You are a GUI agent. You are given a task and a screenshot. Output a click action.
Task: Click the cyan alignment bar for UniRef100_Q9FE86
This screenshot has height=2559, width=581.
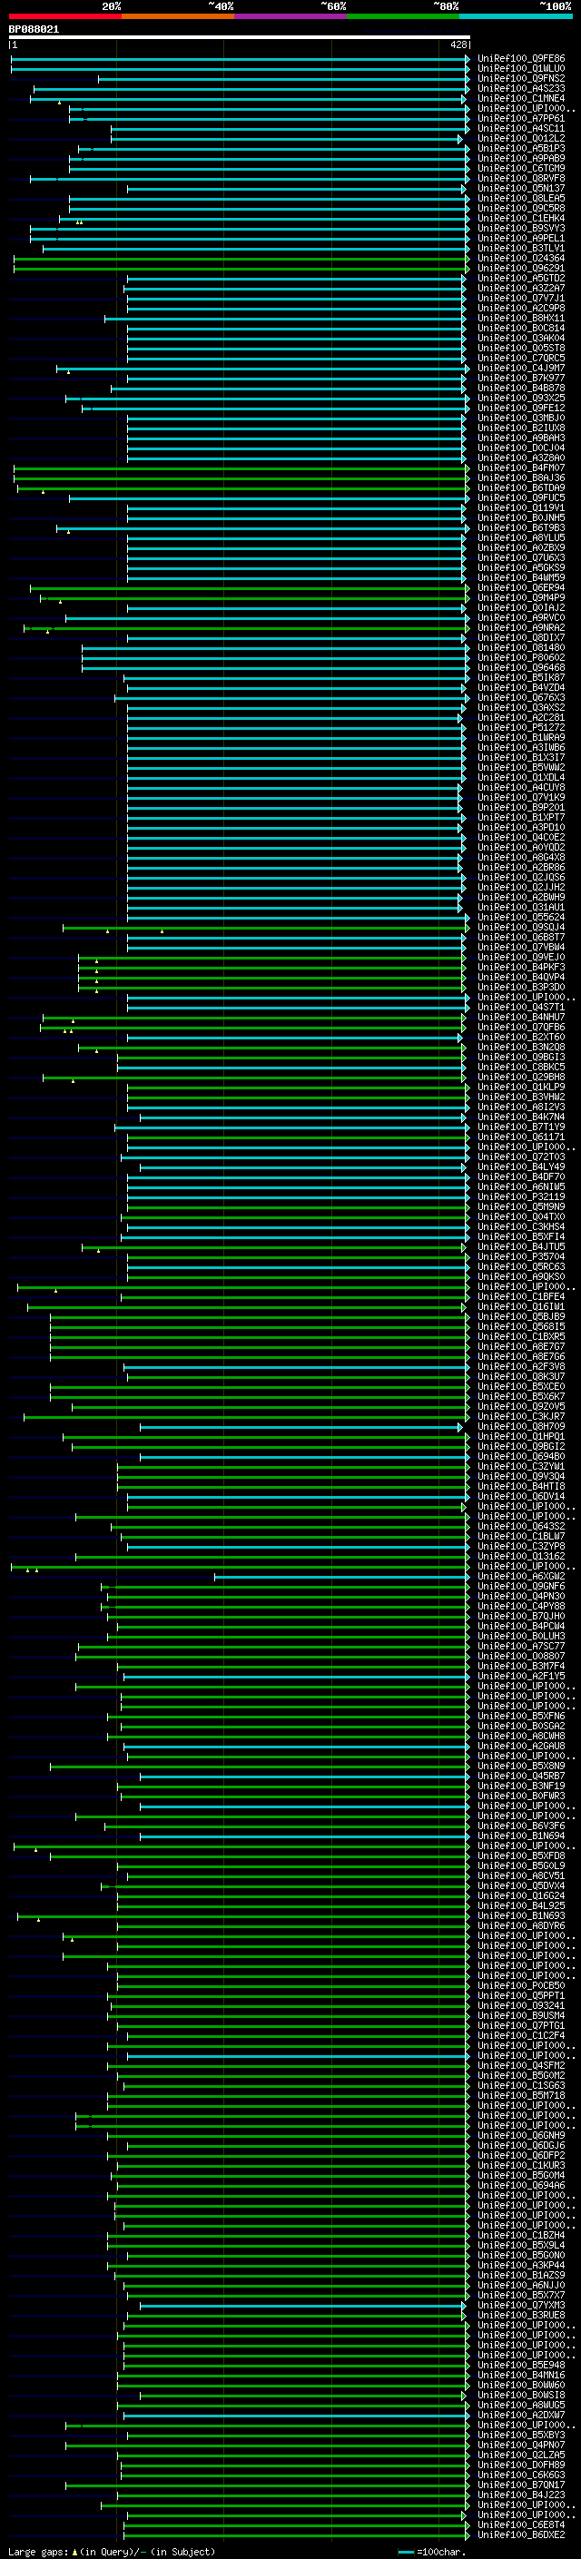coord(240,59)
